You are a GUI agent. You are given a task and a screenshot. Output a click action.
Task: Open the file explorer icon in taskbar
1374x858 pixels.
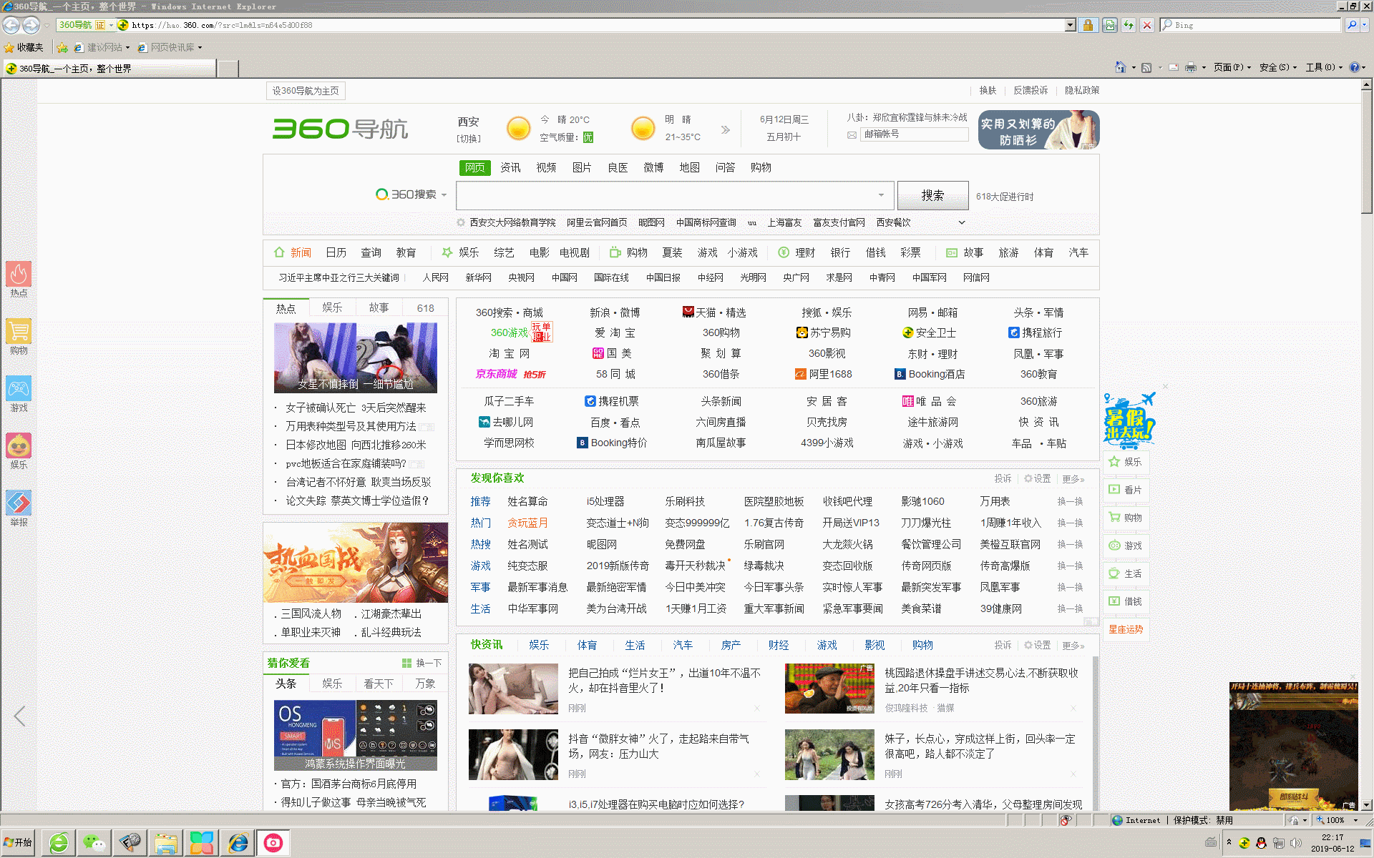166,843
